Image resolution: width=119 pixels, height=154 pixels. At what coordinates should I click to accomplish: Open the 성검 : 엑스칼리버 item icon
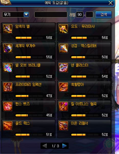click(63, 48)
